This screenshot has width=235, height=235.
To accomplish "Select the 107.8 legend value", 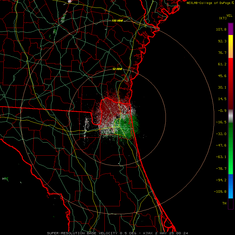I will tap(221, 29).
